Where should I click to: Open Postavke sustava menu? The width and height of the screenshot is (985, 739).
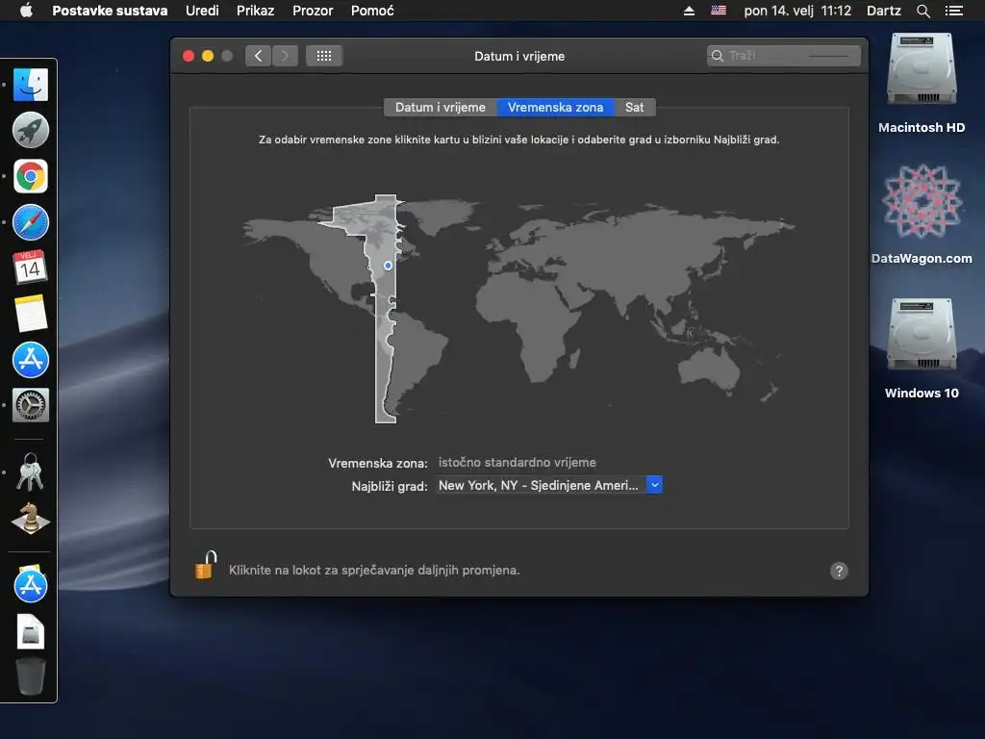click(x=110, y=11)
